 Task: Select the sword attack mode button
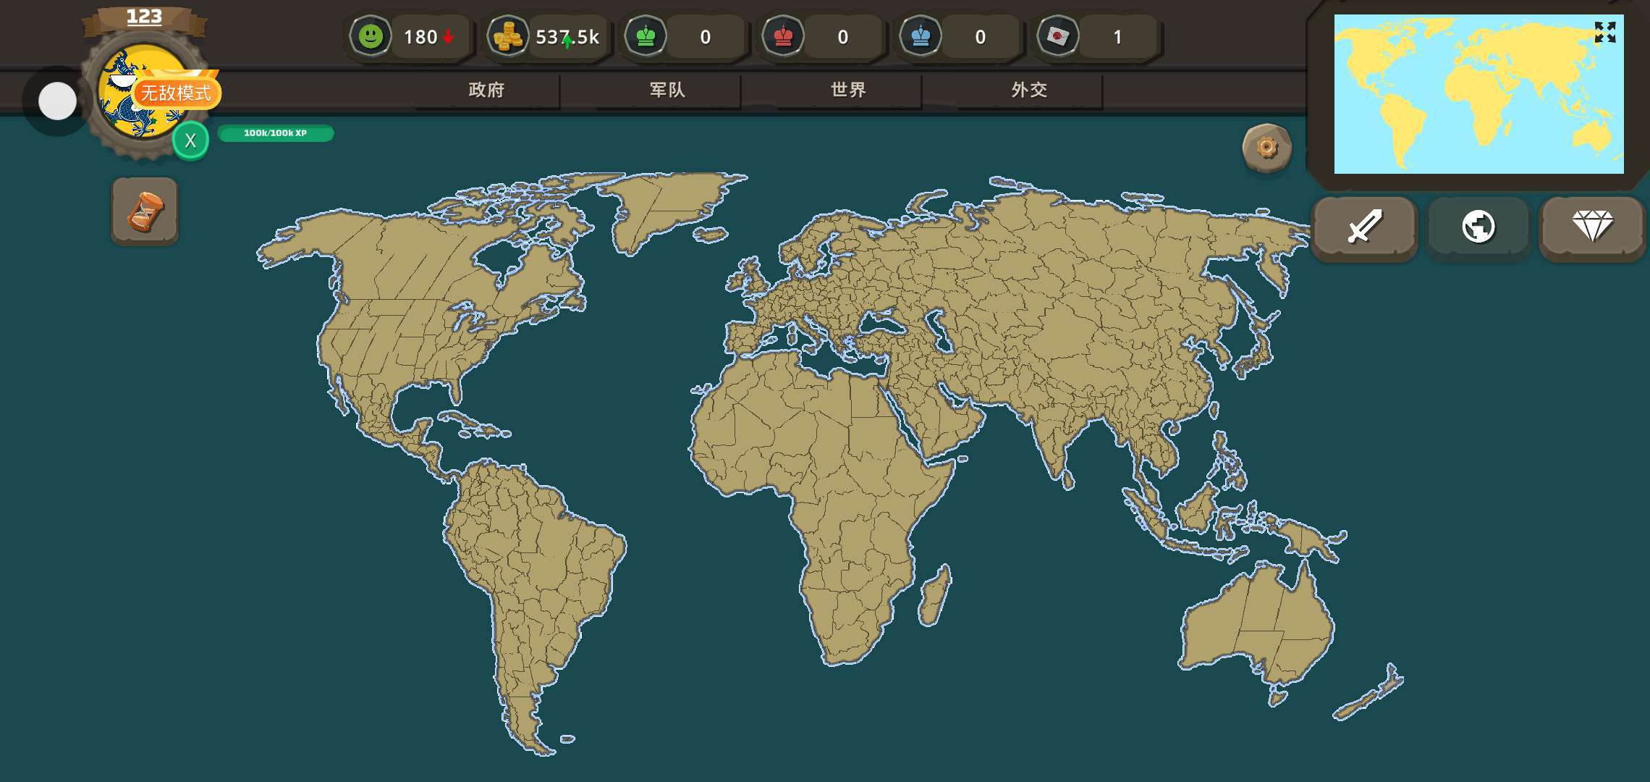click(x=1364, y=227)
